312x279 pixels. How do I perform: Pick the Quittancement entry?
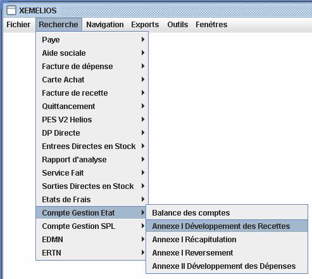tap(92, 106)
